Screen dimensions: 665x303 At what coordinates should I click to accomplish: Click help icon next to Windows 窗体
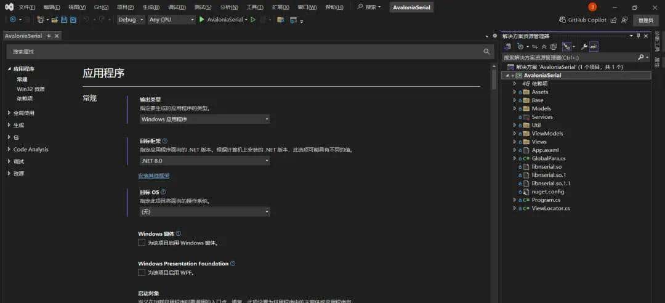tap(178, 233)
